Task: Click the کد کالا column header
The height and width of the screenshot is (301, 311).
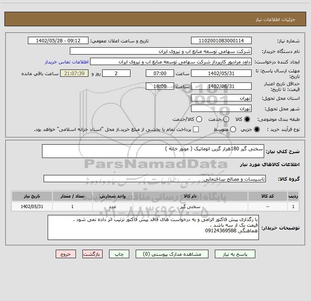Action: 267,196
